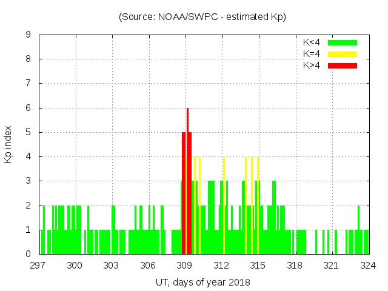Click the red K>4 legend swatch
Image resolution: width=388 pixels, height=291 pixels.
343,65
